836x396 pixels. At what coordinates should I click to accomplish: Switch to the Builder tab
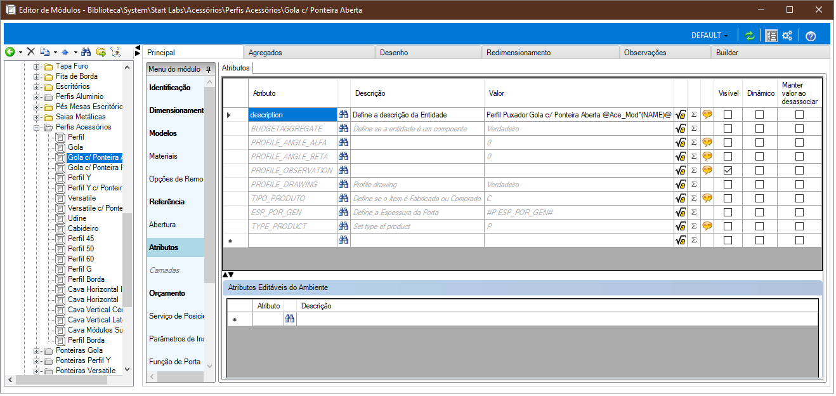(x=771, y=53)
